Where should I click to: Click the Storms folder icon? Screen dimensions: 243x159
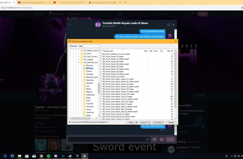[84, 110]
